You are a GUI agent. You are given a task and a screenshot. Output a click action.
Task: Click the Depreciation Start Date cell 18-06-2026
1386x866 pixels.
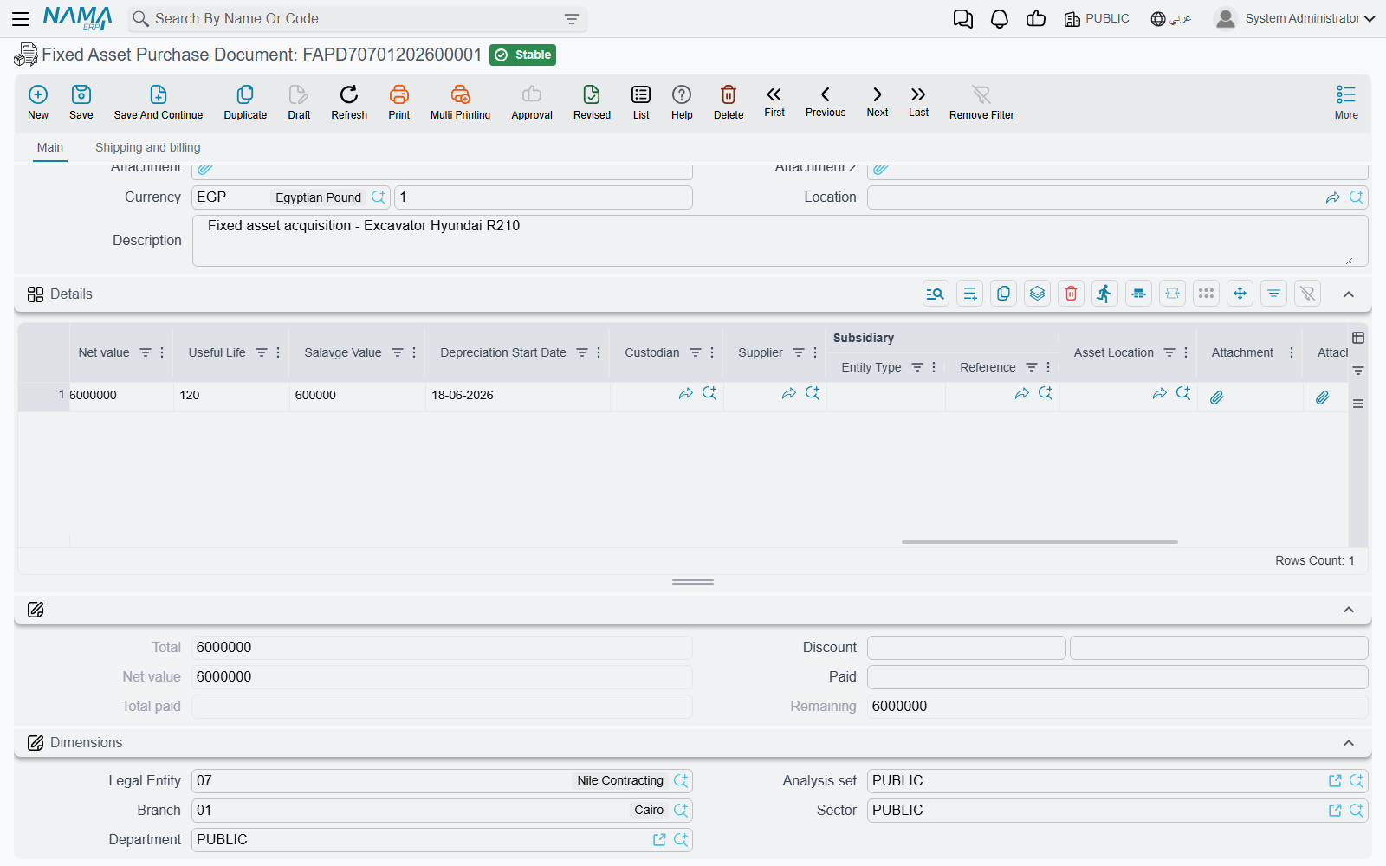point(517,395)
